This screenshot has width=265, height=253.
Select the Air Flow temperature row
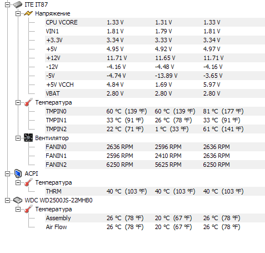[155, 227]
